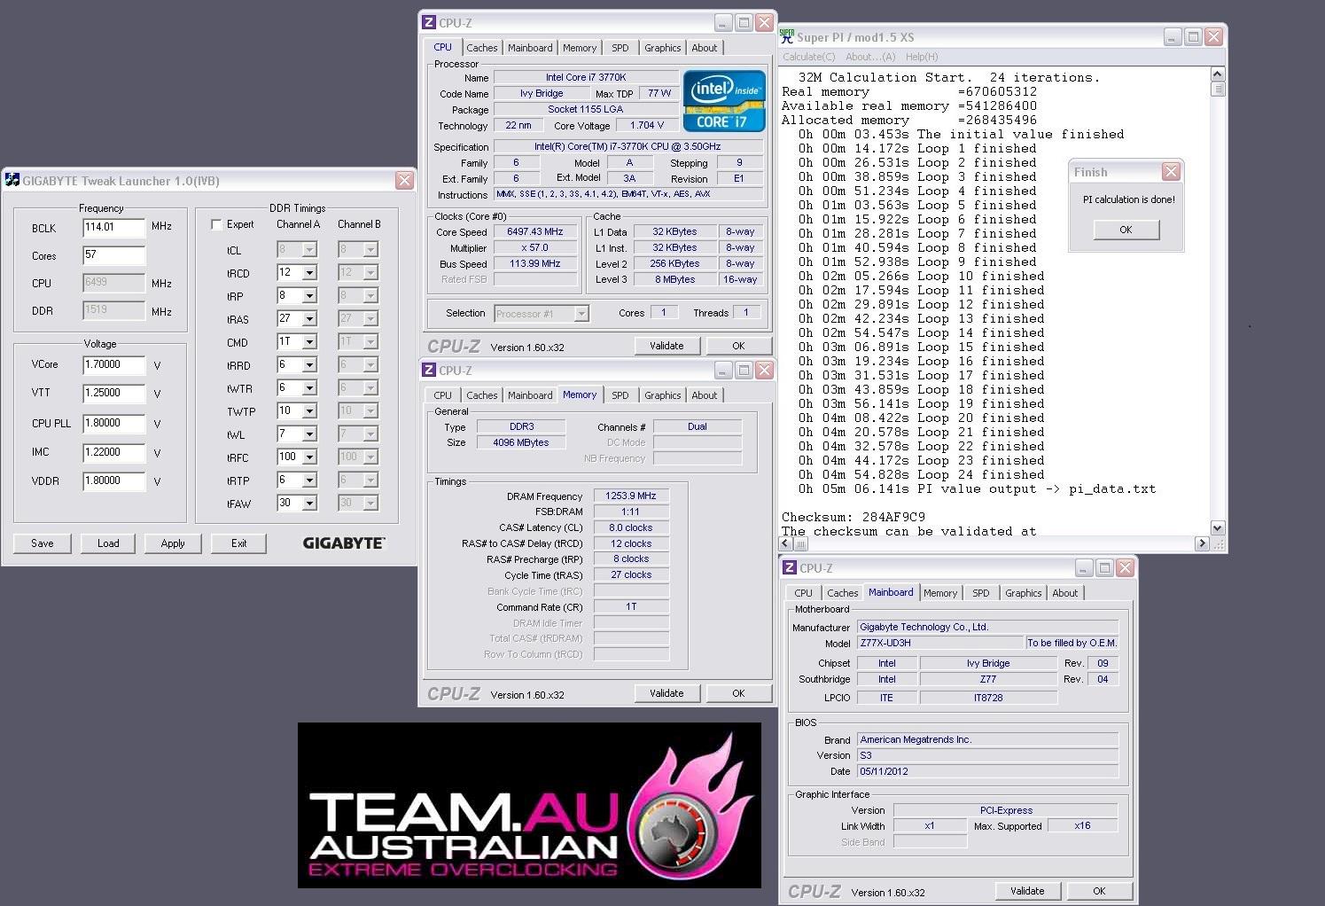Click Validate in Memory CPU-Z window
This screenshot has width=1325, height=906.
666,693
